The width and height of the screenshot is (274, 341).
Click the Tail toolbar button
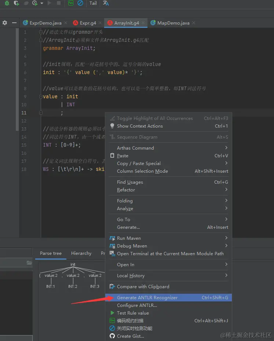tap(93, 3)
